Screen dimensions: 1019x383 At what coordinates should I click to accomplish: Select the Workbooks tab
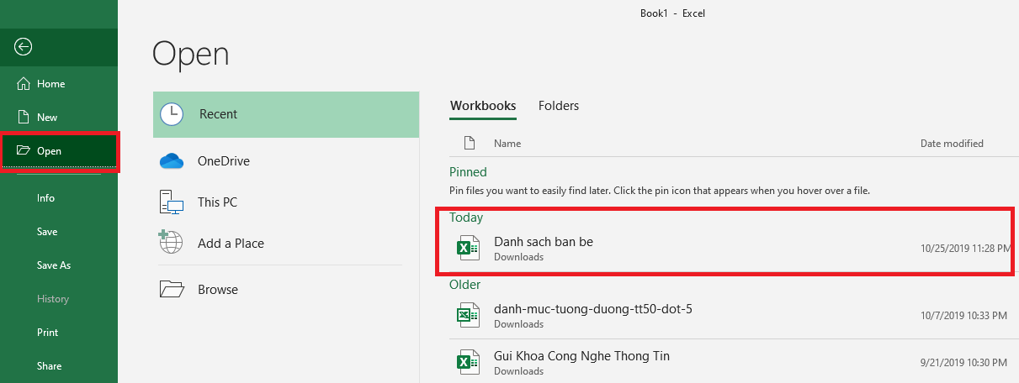click(483, 106)
